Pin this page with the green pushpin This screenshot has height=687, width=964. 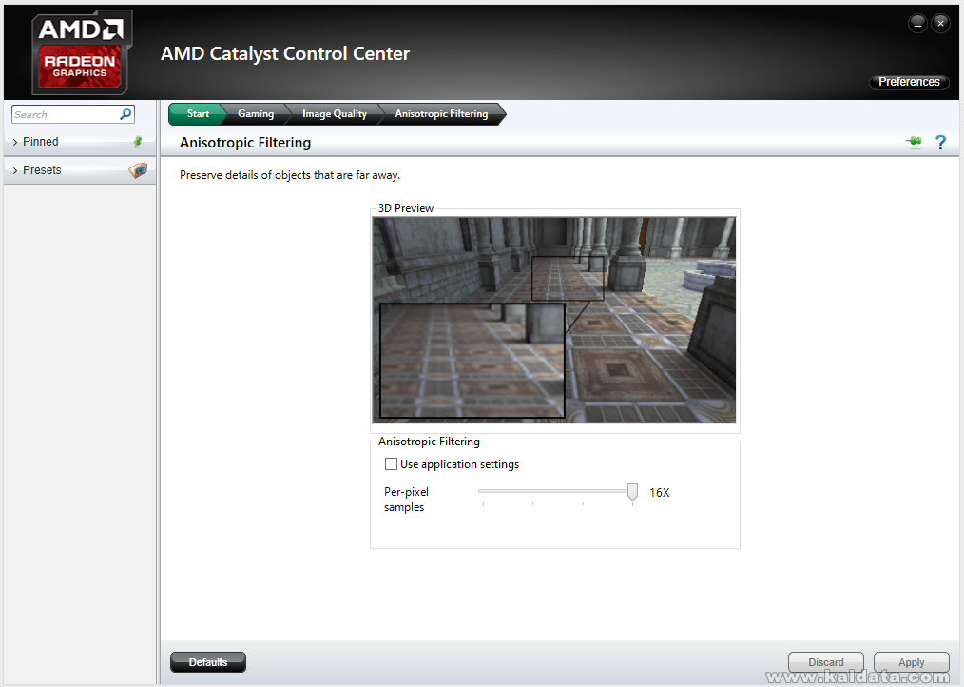[915, 142]
